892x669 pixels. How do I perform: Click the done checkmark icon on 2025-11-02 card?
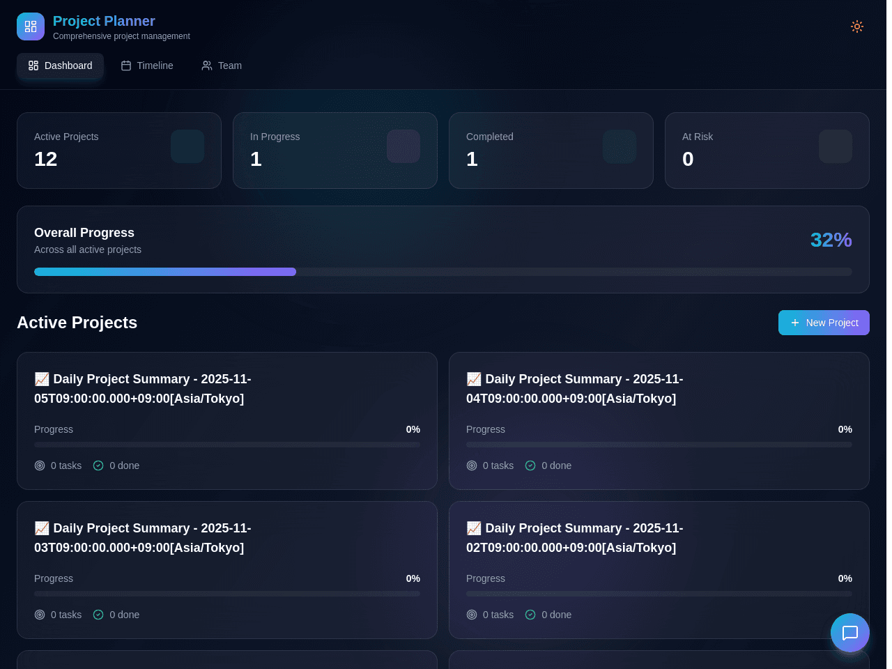pyautogui.click(x=530, y=615)
